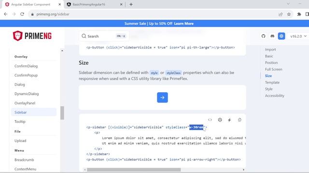Open the browser extensions puzzle icon
309x173 pixels.
[x=299, y=14]
